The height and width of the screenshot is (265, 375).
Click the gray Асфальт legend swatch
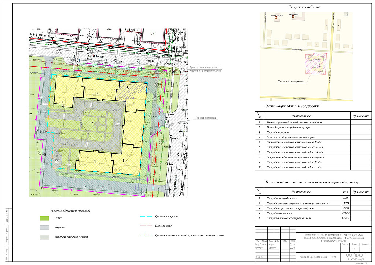click(x=45, y=227)
